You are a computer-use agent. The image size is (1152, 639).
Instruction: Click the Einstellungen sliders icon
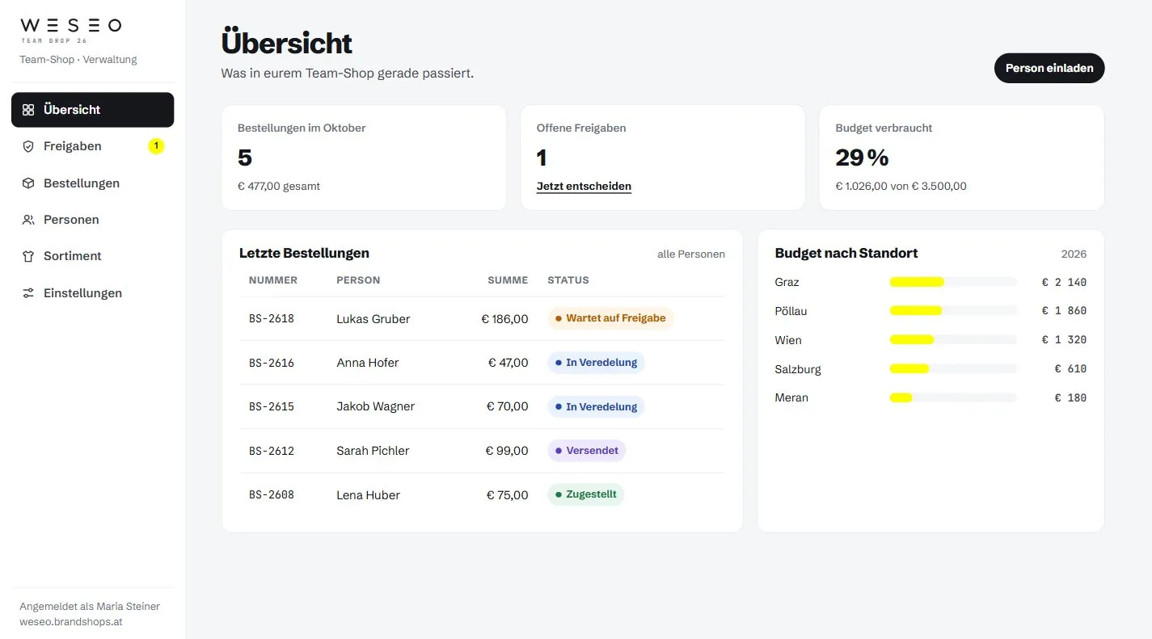click(x=28, y=293)
